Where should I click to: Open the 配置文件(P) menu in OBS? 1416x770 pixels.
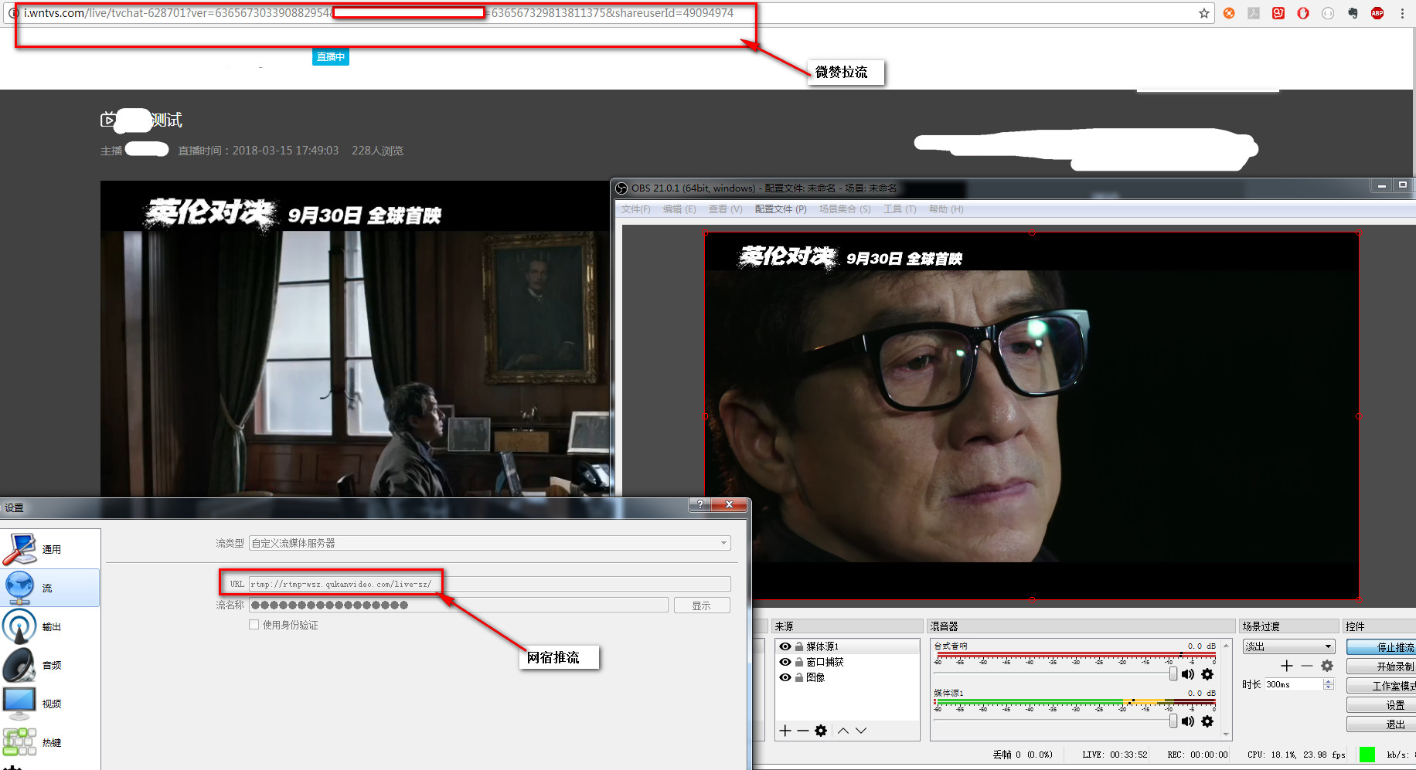point(781,209)
